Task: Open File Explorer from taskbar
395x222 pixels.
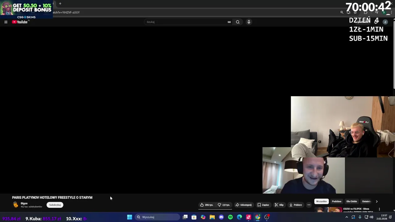Action: (x=212, y=217)
